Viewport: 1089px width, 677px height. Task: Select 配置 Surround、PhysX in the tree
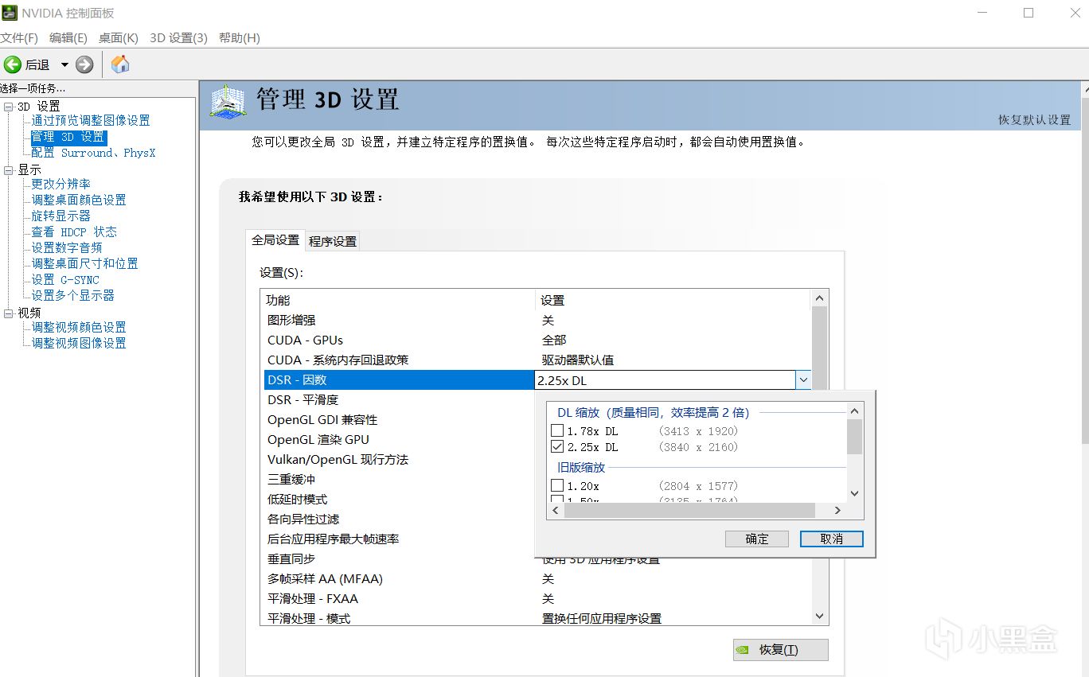(x=93, y=153)
